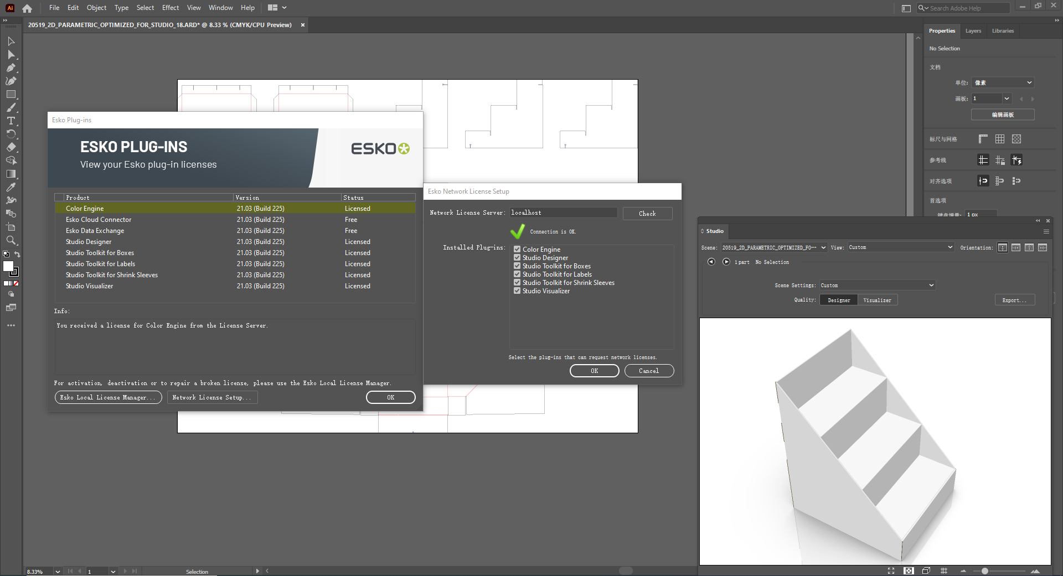Viewport: 1063px width, 576px height.
Task: Select the Selection (black arrow) tool
Action: point(11,41)
